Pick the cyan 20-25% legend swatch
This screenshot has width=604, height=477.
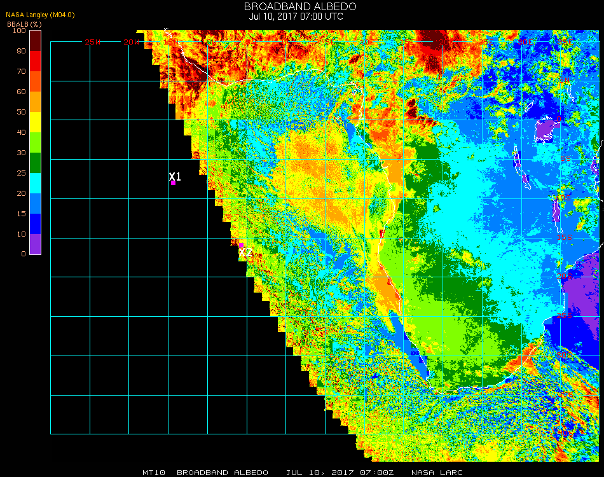pyautogui.click(x=36, y=183)
